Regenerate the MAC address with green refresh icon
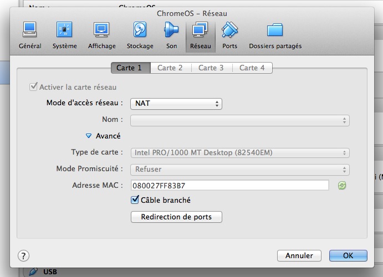The height and width of the screenshot is (277, 383). coord(343,186)
